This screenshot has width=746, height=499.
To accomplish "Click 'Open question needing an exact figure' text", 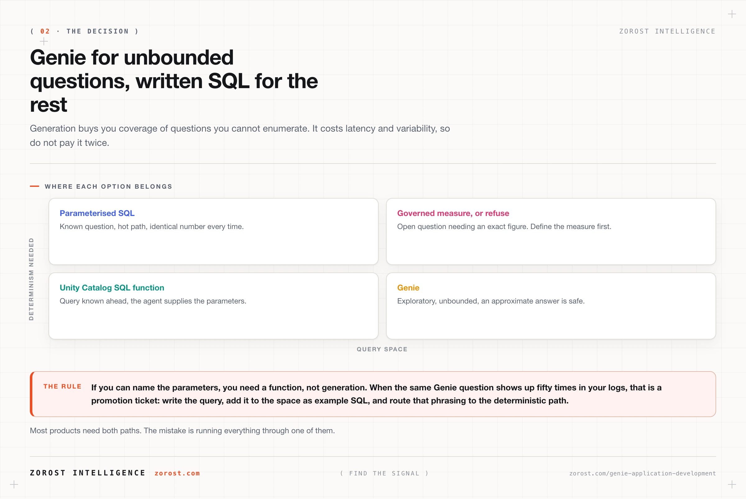I will [x=504, y=227].
